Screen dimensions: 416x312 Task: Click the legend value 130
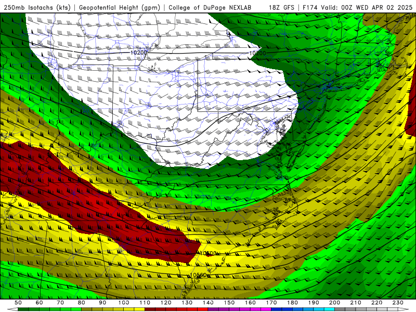(187, 303)
